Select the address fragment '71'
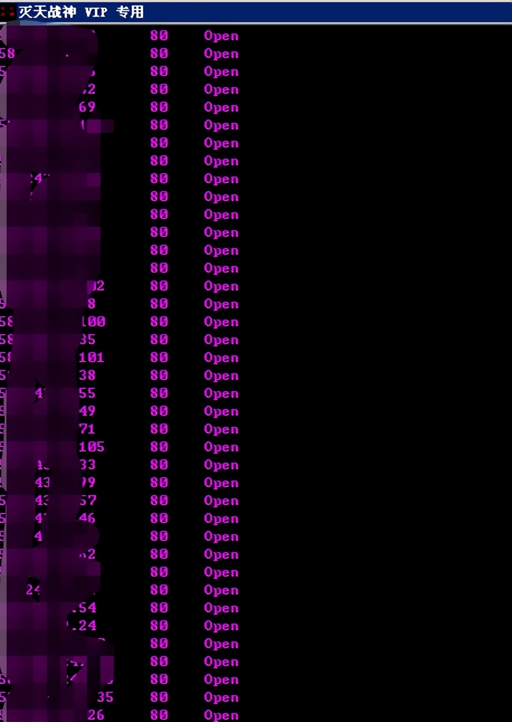 pyautogui.click(x=87, y=429)
